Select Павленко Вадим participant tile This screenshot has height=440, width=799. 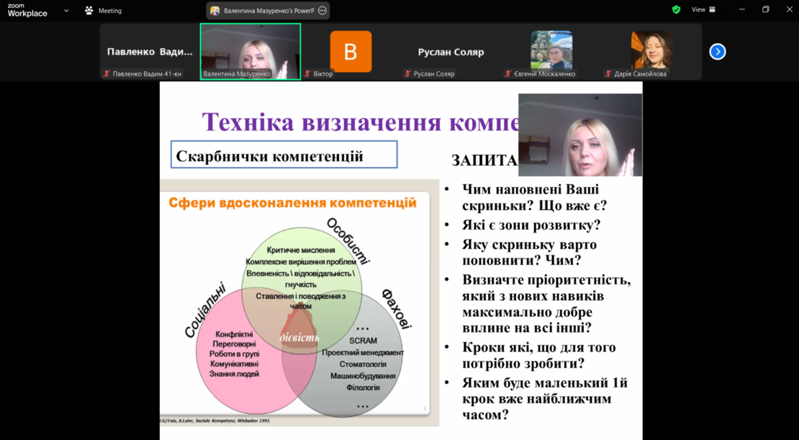(x=150, y=52)
